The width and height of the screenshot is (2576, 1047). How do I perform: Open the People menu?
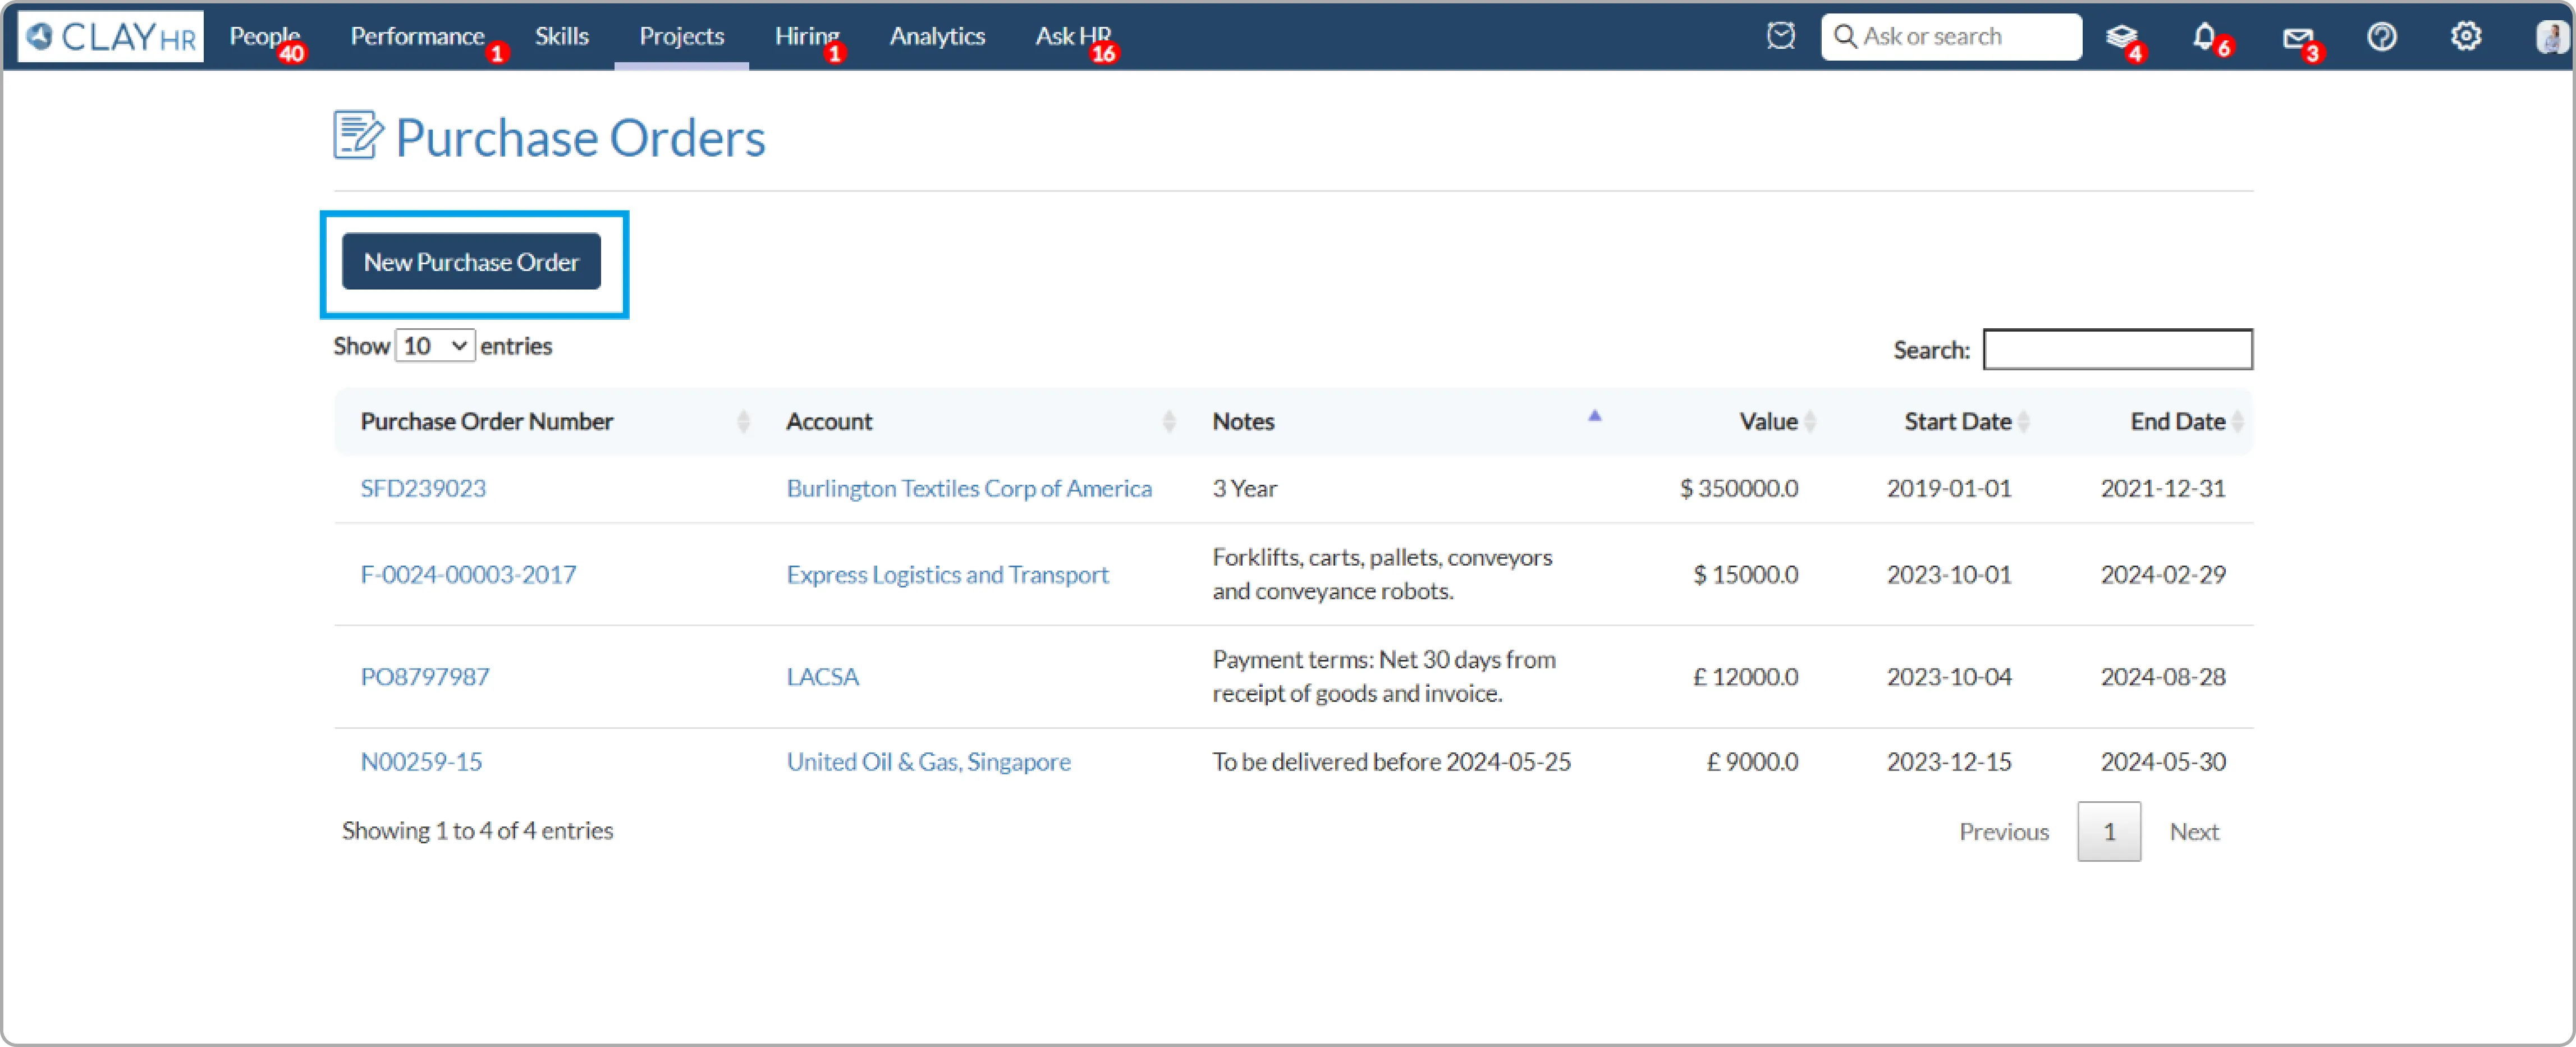click(264, 37)
